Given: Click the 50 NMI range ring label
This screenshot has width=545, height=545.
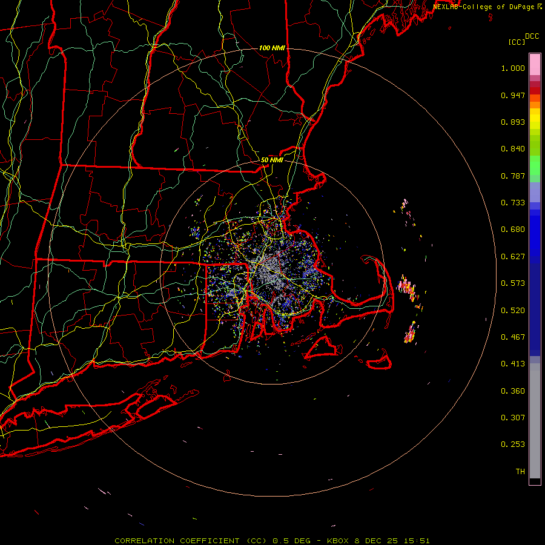Looking at the screenshot, I should 272,160.
